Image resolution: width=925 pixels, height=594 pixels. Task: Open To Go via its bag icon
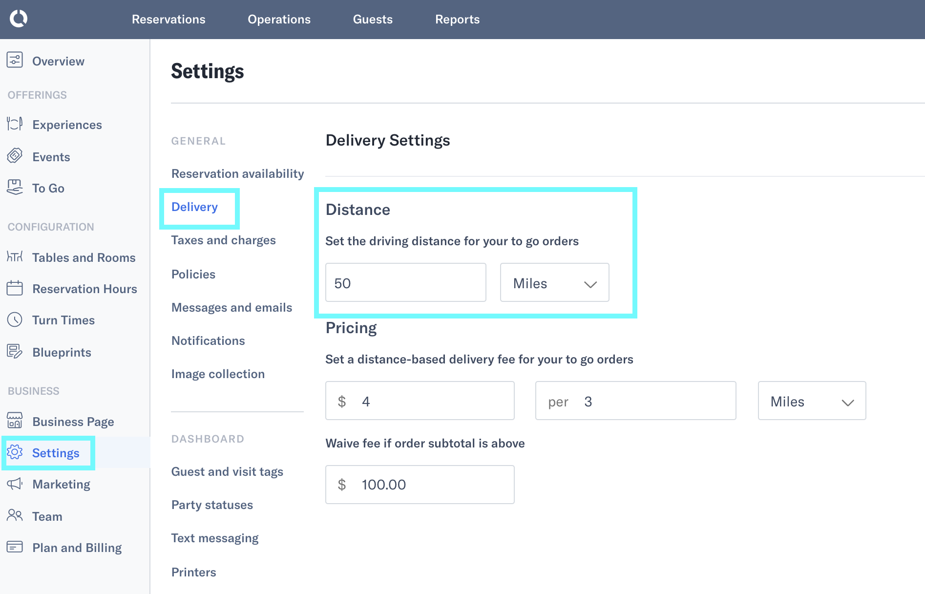15,188
